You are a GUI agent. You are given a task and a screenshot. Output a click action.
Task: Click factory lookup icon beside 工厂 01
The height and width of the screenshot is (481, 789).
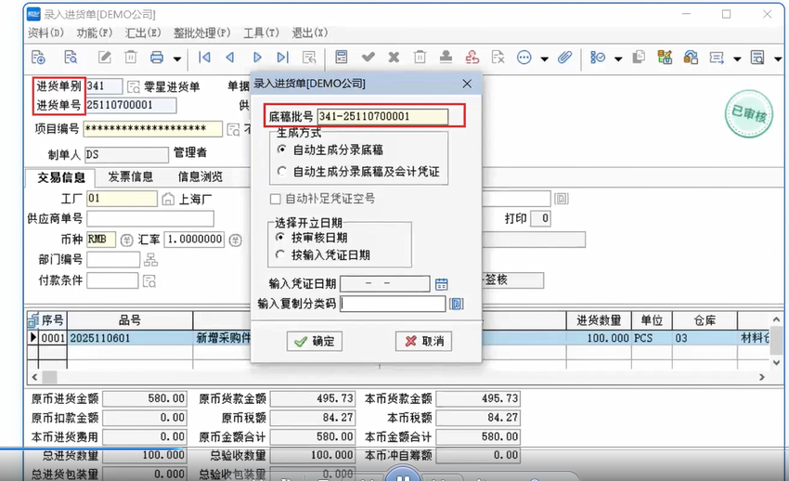(x=168, y=200)
